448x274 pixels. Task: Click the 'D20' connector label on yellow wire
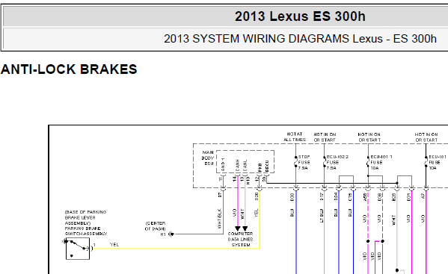(257, 196)
